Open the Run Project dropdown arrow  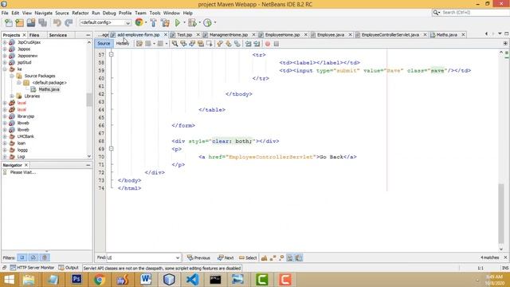(x=184, y=23)
